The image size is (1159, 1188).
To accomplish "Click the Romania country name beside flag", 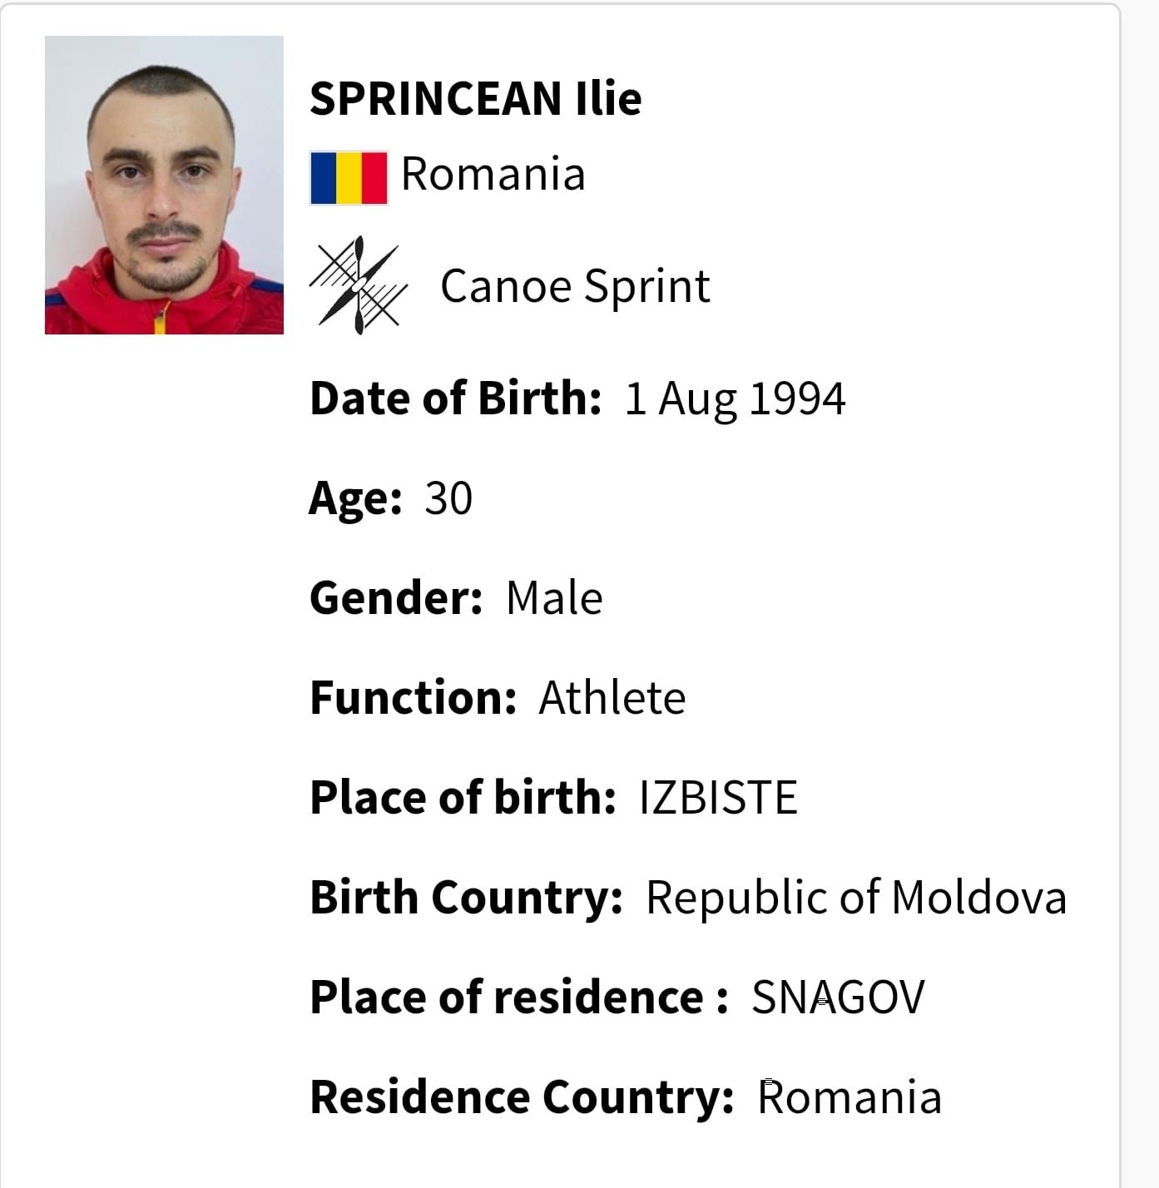I will tap(493, 174).
